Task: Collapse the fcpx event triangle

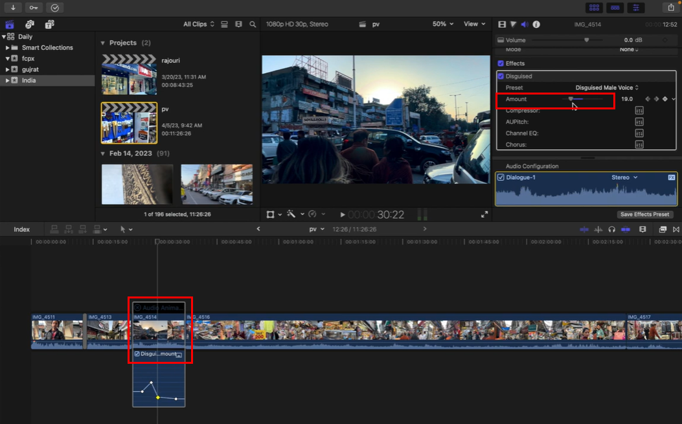Action: point(7,58)
